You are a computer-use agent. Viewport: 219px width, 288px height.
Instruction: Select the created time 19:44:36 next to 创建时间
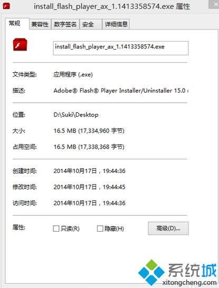click(x=114, y=171)
